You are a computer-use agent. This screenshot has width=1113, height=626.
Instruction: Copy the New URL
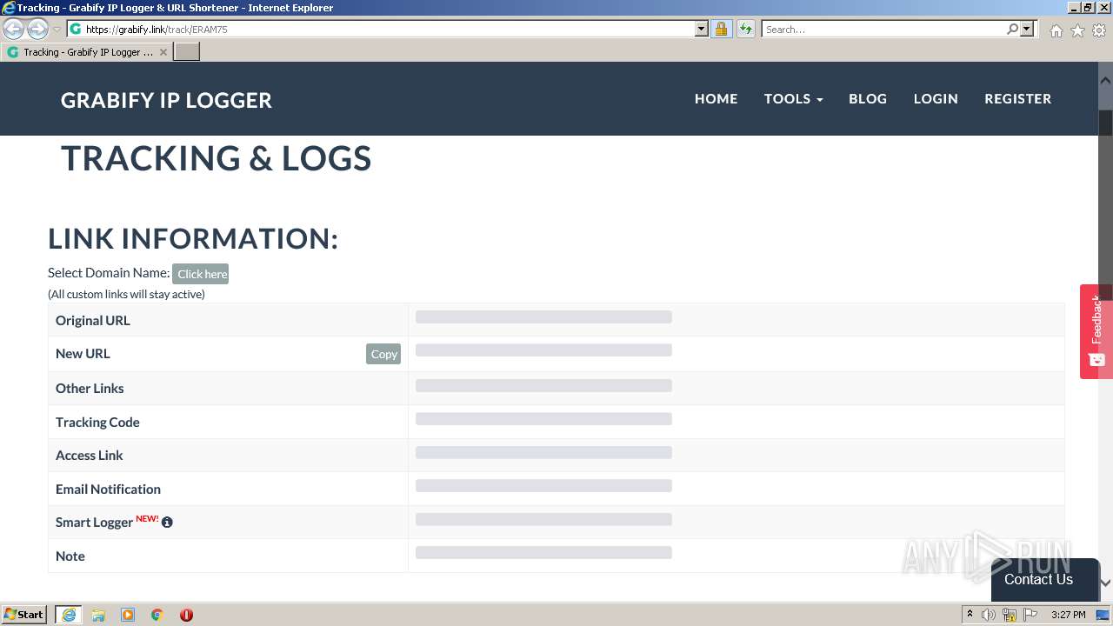coord(383,354)
